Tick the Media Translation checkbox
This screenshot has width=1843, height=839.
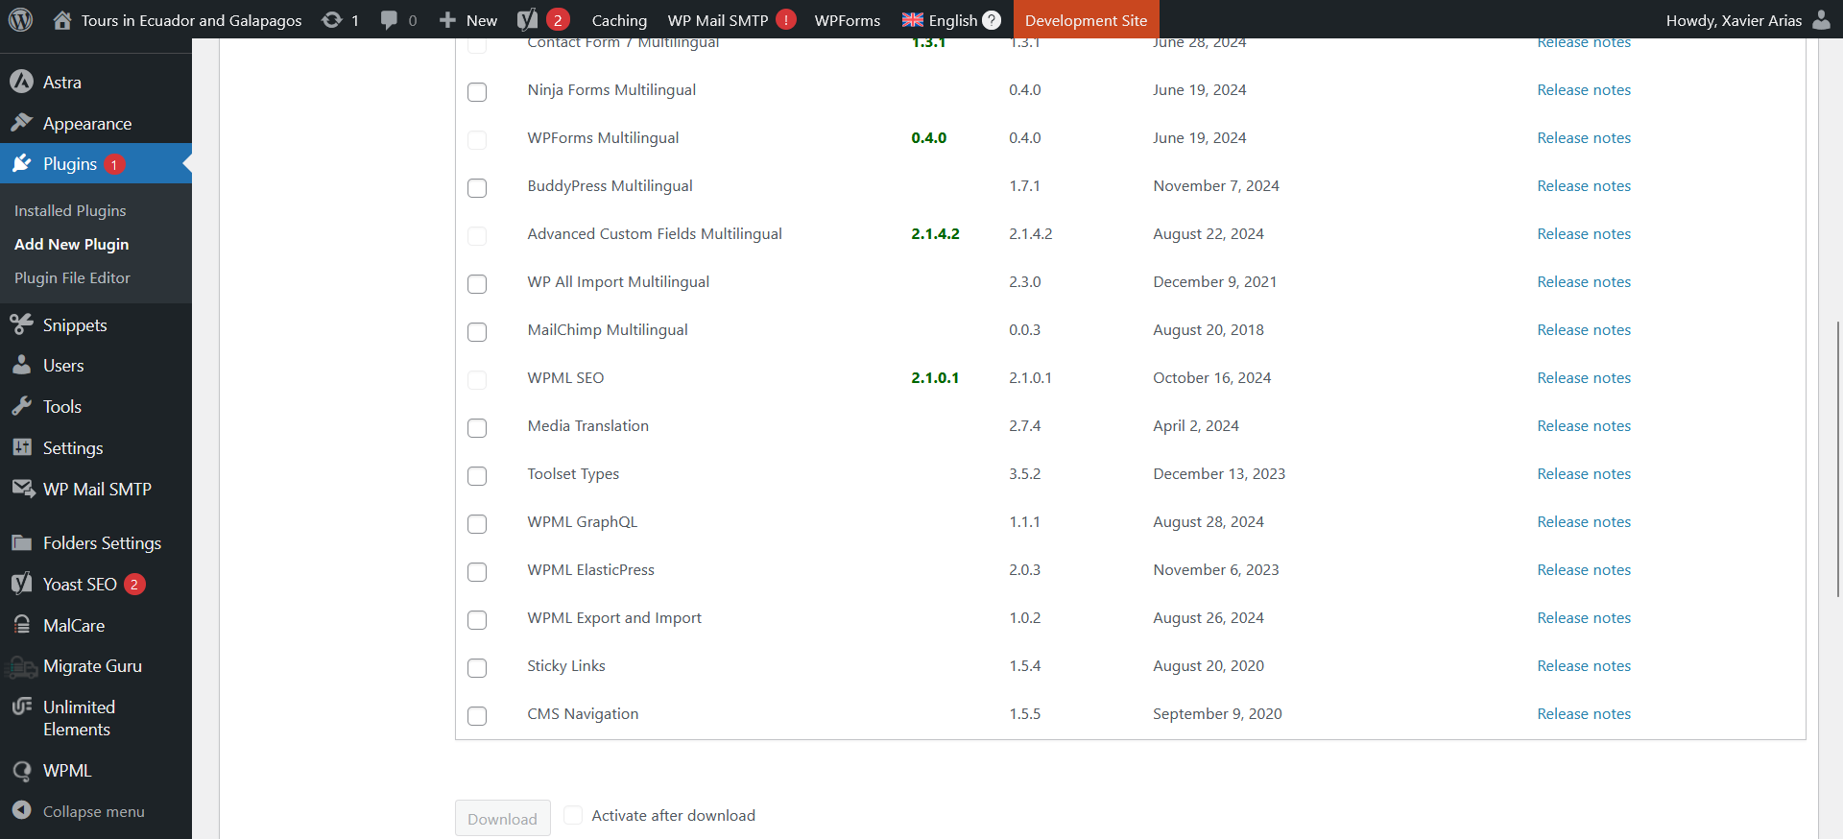click(477, 428)
